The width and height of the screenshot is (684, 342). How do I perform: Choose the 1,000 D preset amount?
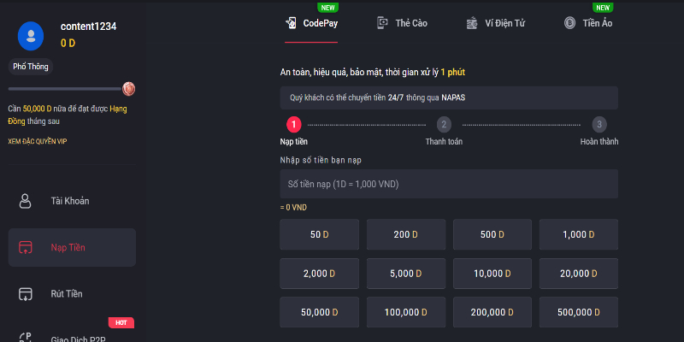click(x=579, y=234)
